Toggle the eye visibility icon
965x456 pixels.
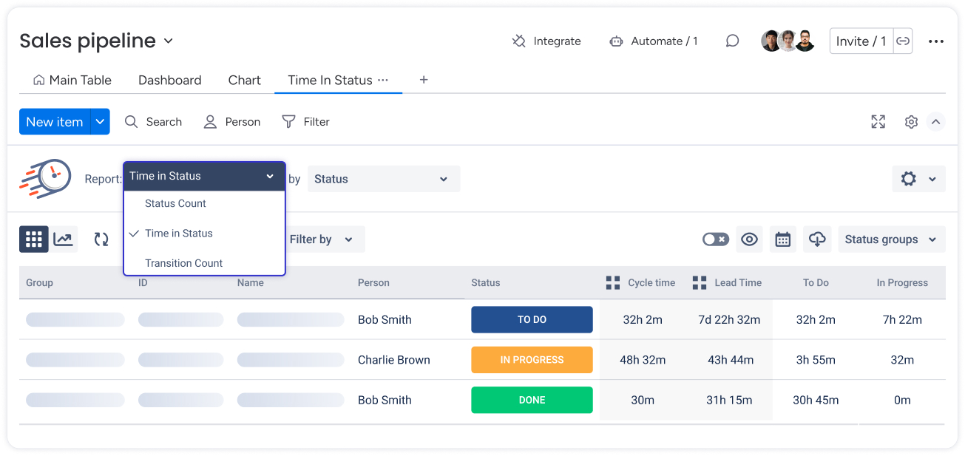(x=749, y=239)
